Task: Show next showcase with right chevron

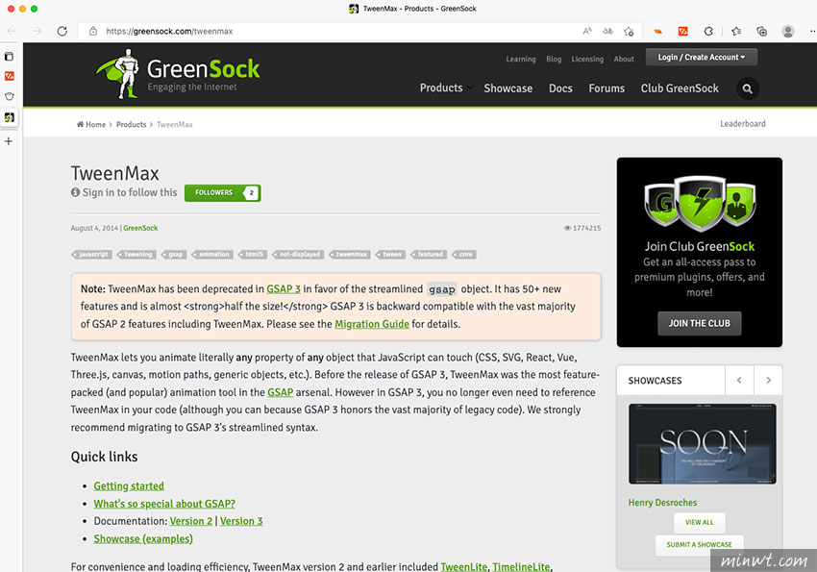Action: (x=768, y=381)
